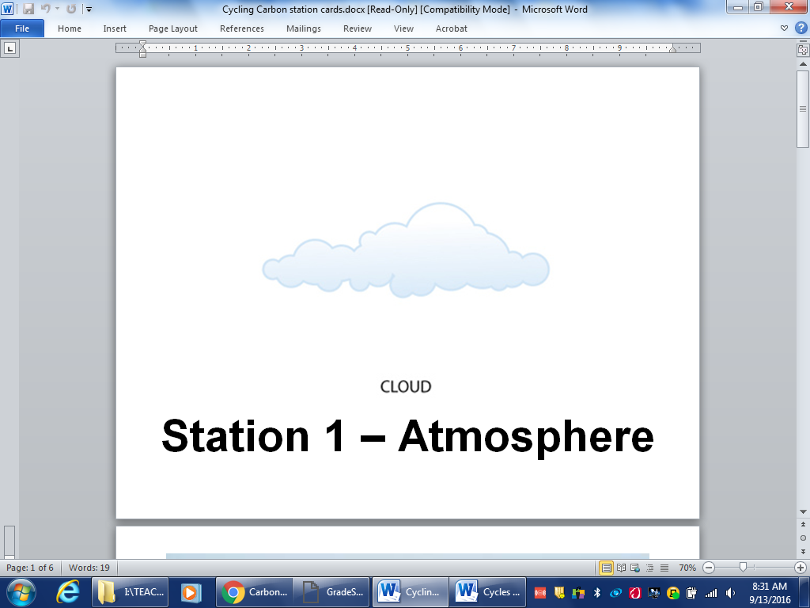Switch to Full Screen Reading view
Image resolution: width=810 pixels, height=608 pixels.
[621, 568]
